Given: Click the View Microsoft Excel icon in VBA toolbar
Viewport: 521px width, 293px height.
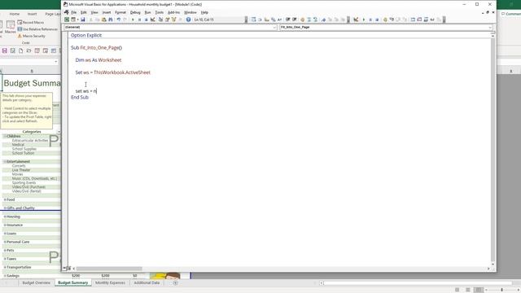Looking at the screenshot, I should [x=67, y=20].
